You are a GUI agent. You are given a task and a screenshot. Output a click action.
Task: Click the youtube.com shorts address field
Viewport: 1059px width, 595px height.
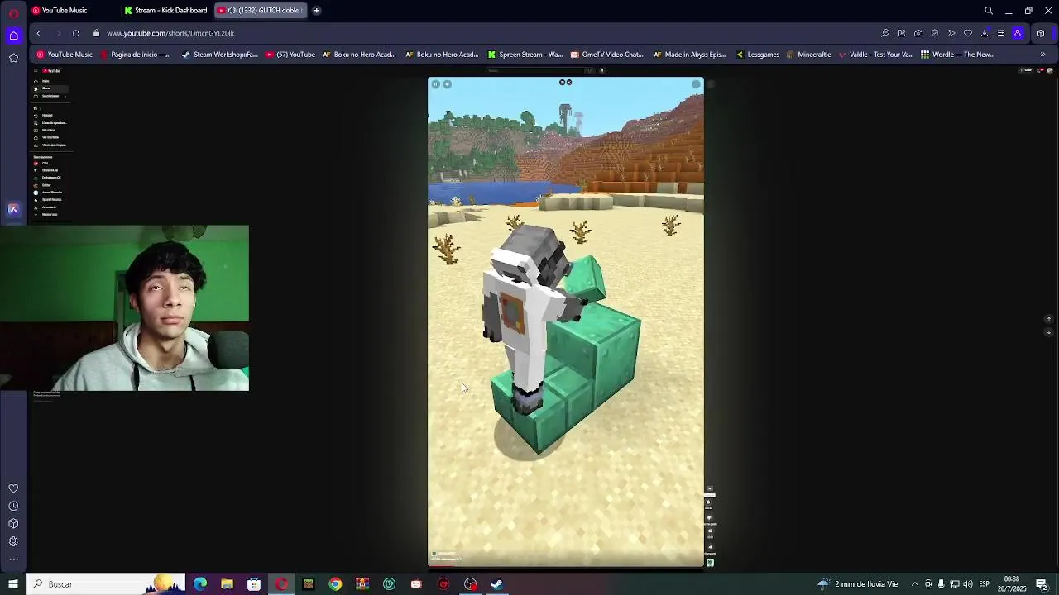(170, 33)
